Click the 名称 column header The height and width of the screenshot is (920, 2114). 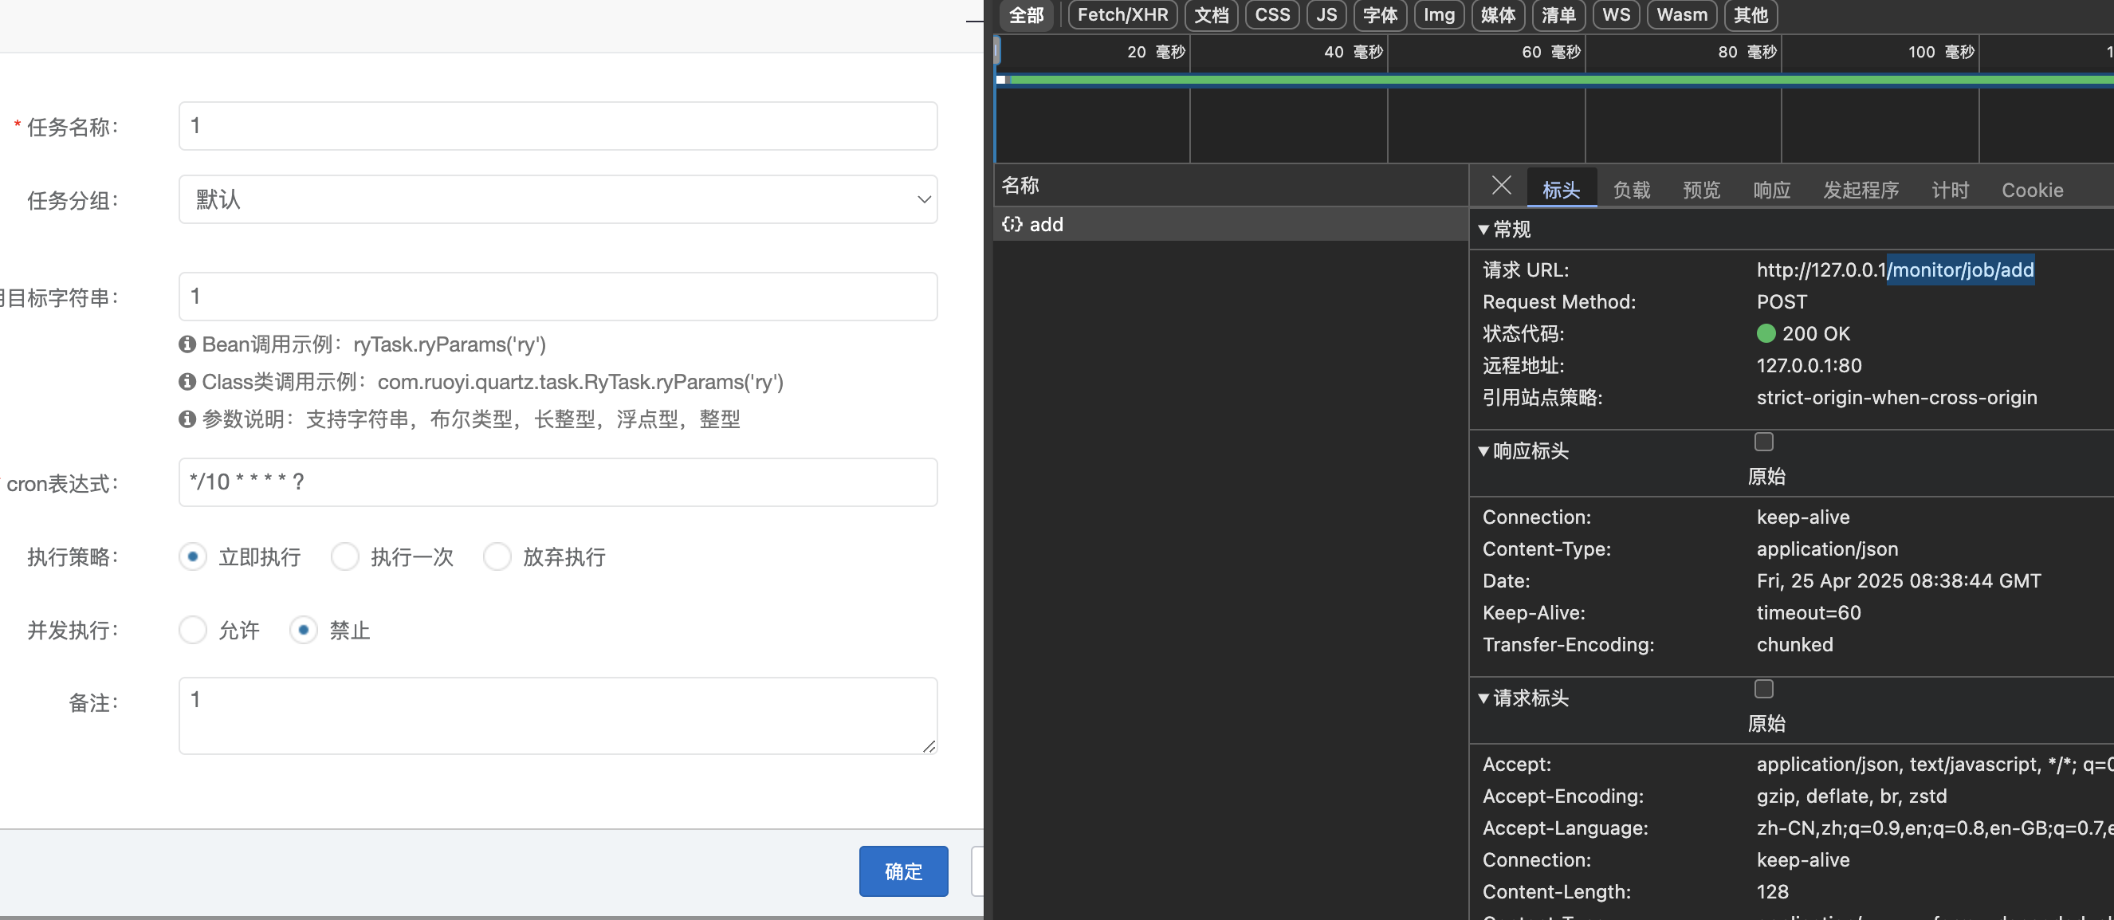1020,186
